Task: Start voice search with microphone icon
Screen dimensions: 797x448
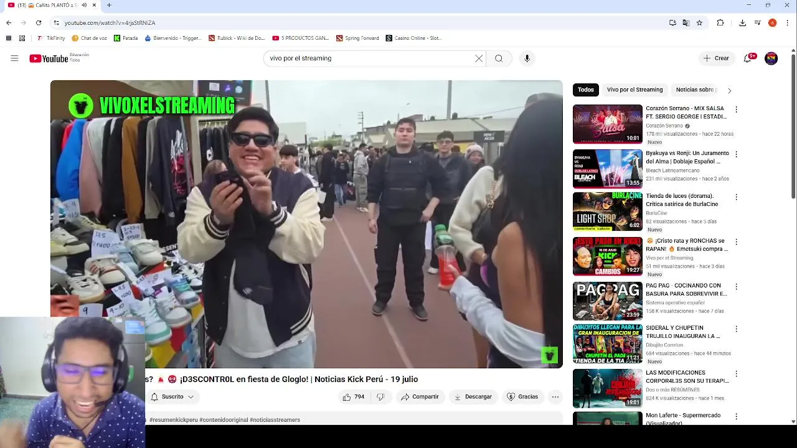Action: click(x=527, y=58)
